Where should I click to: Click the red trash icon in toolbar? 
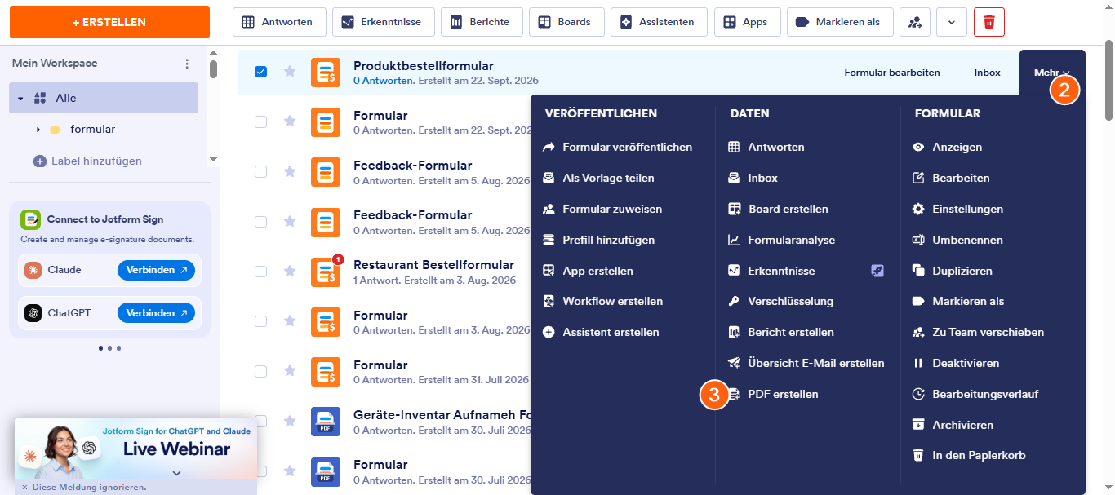tap(989, 22)
